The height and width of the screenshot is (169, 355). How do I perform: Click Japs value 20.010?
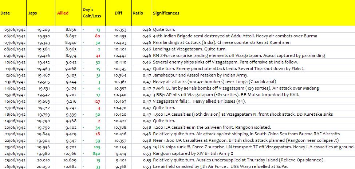[x=41, y=160]
